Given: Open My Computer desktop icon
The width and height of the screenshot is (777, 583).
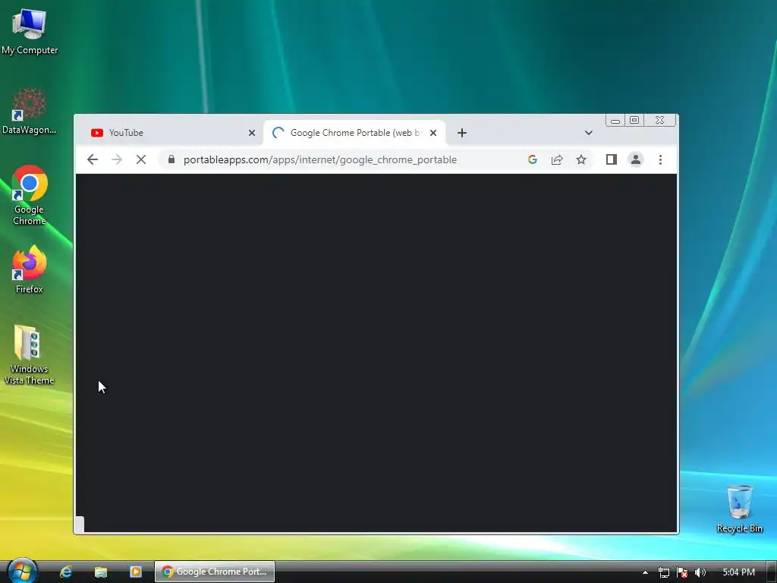Looking at the screenshot, I should (x=30, y=31).
